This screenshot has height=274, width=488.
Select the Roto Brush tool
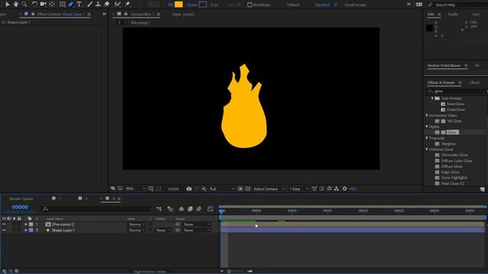click(117, 4)
